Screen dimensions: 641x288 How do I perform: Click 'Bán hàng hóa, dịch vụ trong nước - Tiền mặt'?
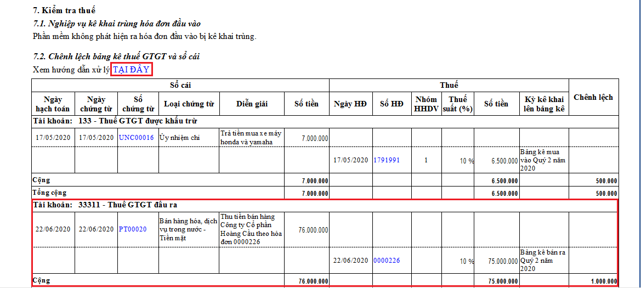[189, 229]
